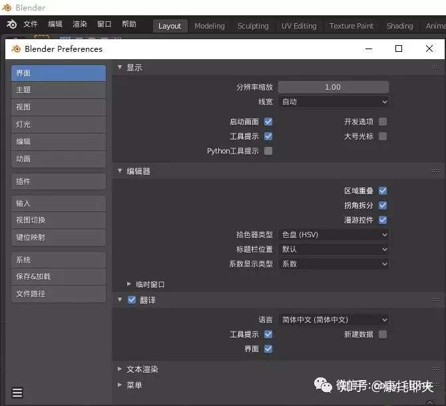Maximize the Blender Preferences window
446x406 pixels.
(399, 49)
